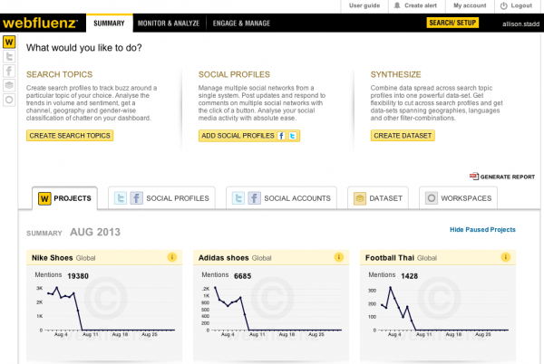
Task: Click the allison.stadd username
Action: (520, 24)
